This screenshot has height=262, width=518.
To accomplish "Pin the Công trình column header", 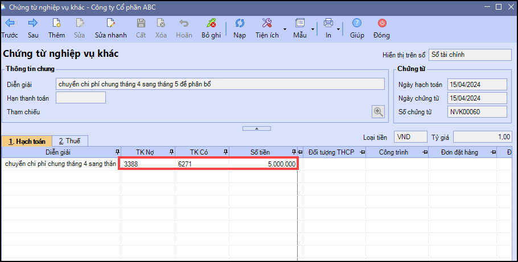I will 425,152.
